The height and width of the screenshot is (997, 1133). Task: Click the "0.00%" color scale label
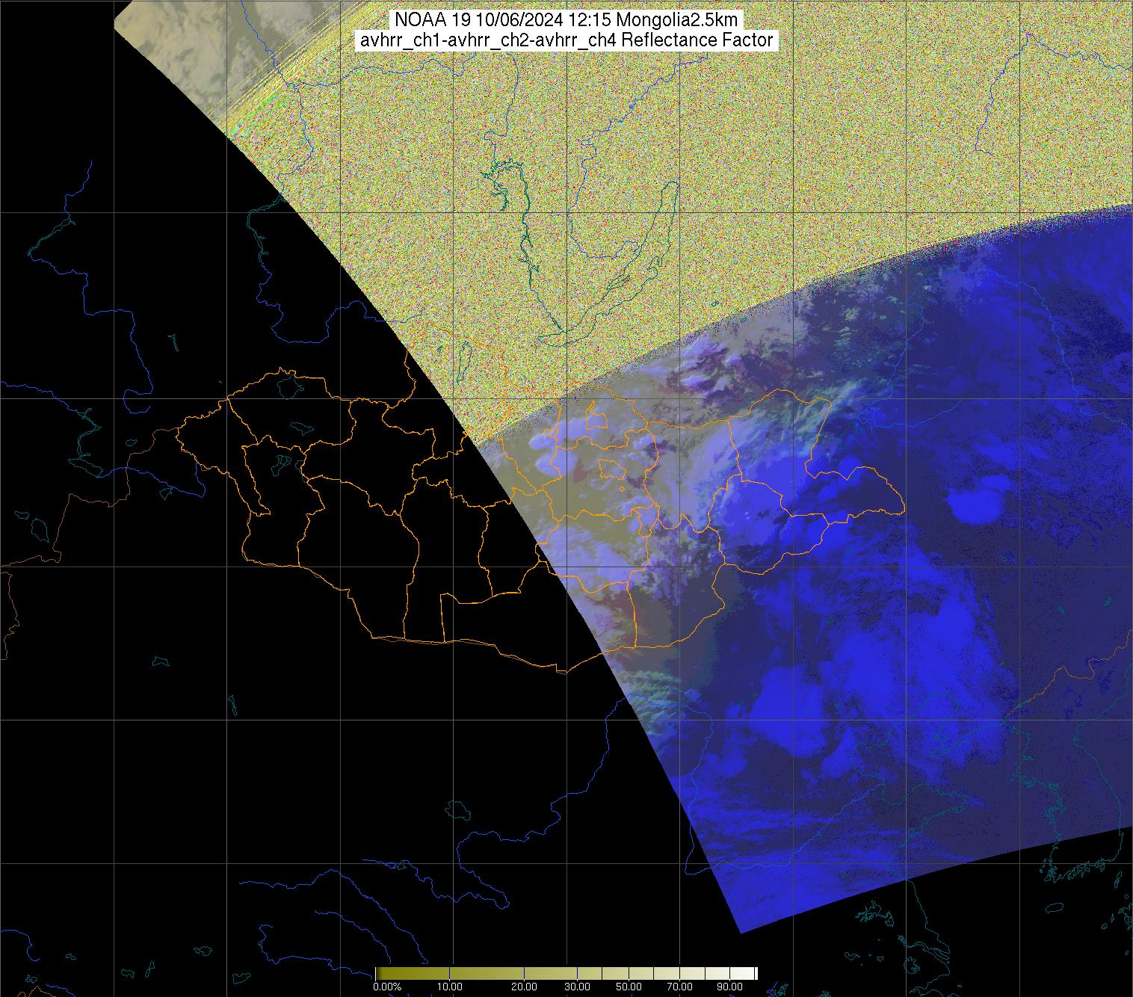(386, 988)
